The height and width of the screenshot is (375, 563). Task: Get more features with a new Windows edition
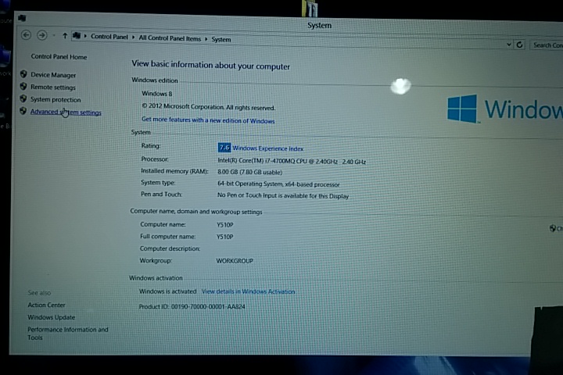[x=208, y=120]
